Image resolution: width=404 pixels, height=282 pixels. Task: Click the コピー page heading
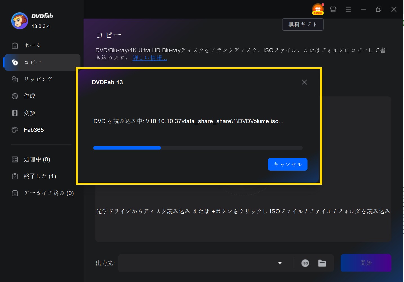tap(109, 35)
